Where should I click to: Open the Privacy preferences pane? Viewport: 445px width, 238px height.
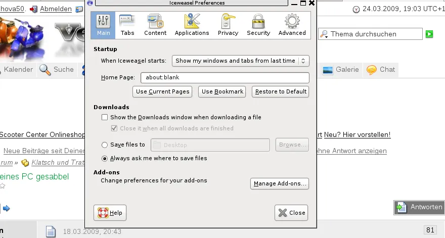pyautogui.click(x=228, y=25)
